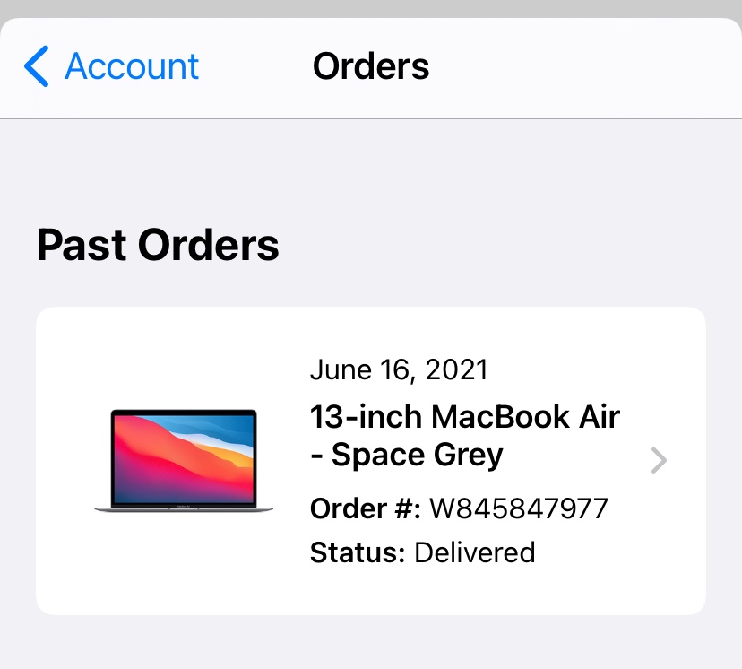Select order number W845847977
This screenshot has width=742, height=669.
coord(519,508)
